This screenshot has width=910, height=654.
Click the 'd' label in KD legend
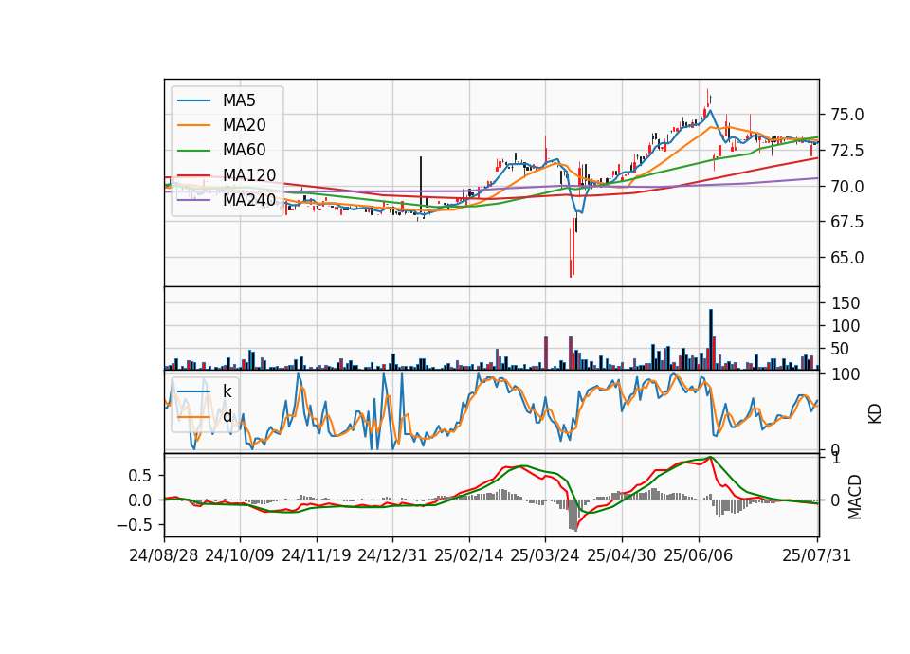pyautogui.click(x=227, y=416)
